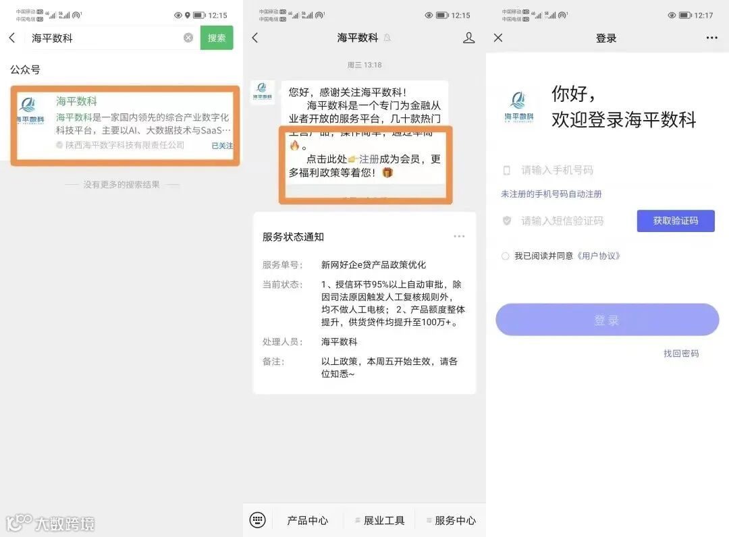Clear the 海平数科 search text
This screenshot has height=537, width=729.
tap(188, 38)
